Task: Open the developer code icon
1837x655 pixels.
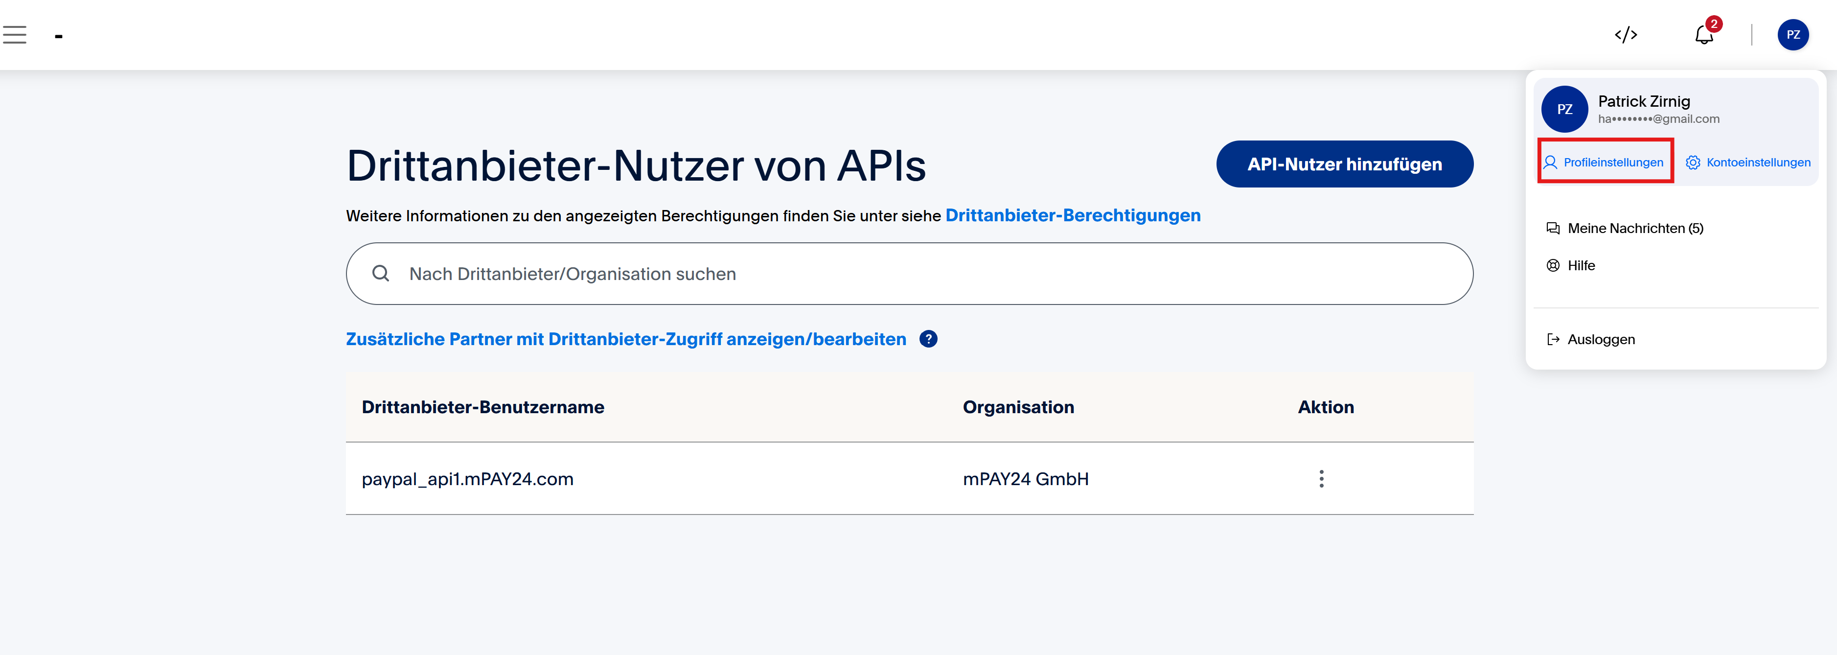Action: [1625, 35]
